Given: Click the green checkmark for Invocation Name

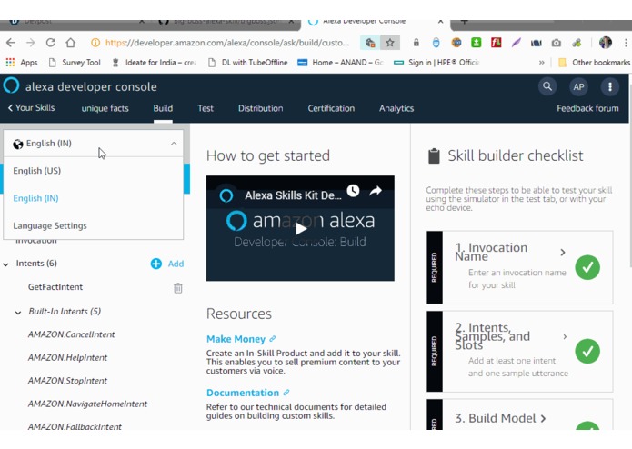Looking at the screenshot, I should click(x=587, y=267).
